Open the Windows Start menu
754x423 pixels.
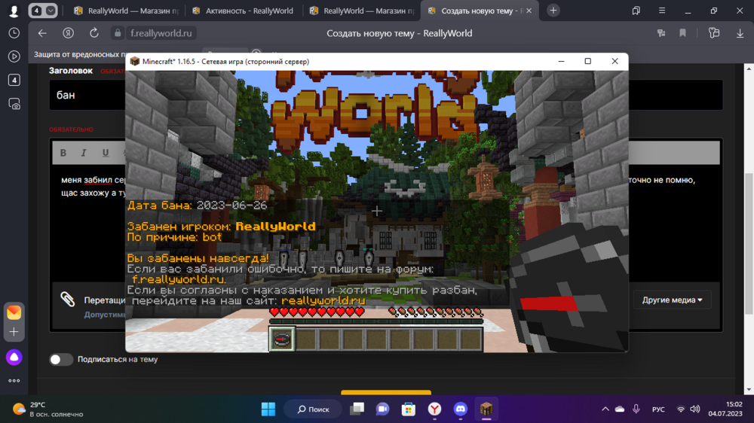coord(268,409)
